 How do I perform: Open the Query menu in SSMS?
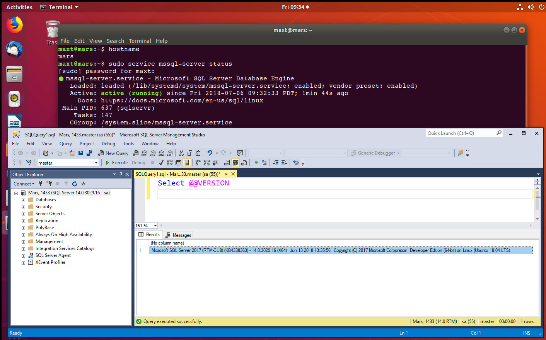click(x=66, y=144)
